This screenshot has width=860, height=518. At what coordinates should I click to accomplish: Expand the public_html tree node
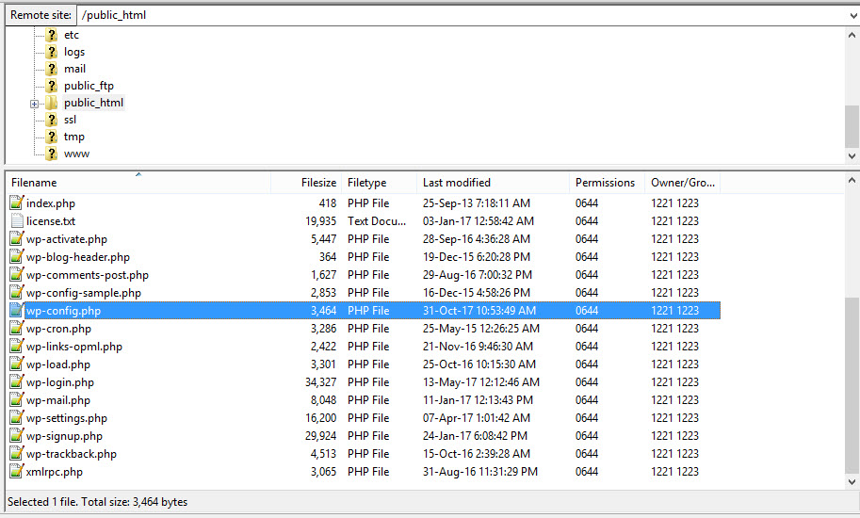35,104
